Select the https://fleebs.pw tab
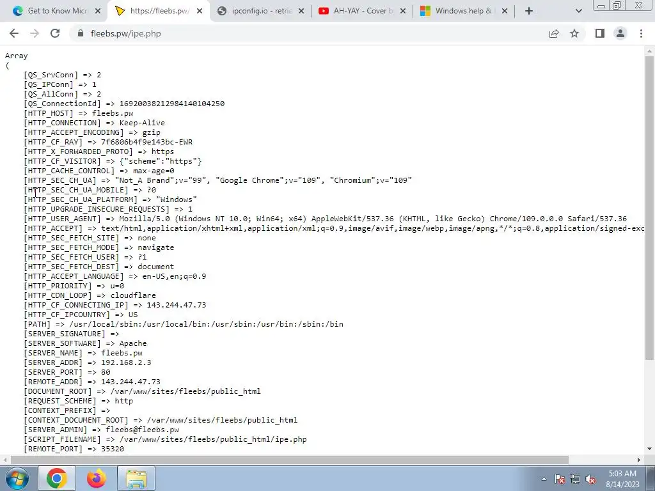This screenshot has height=491, width=655. pos(159,11)
